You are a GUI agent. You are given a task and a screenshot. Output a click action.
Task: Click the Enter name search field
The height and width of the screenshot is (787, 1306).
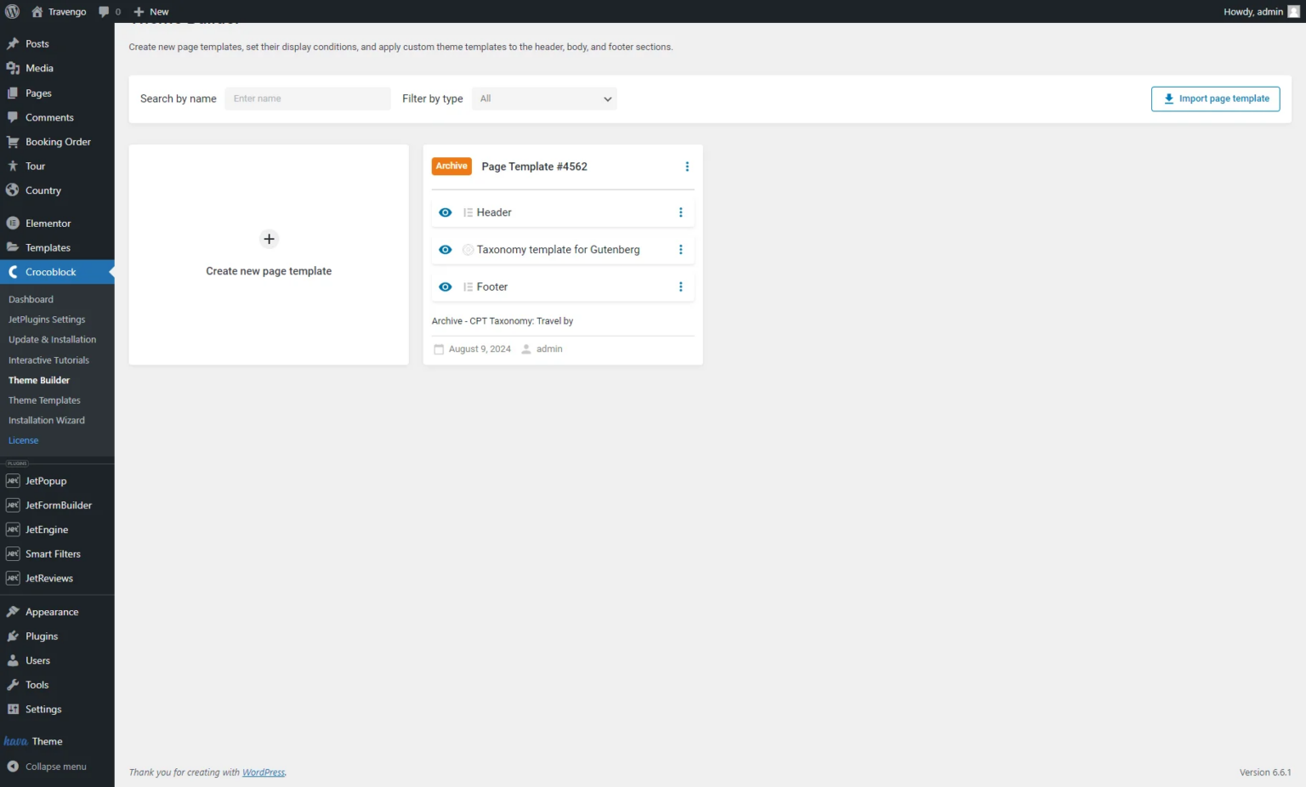point(307,99)
